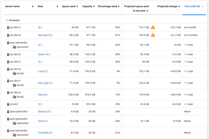Open the SQLLogs (F:) disk link
Viewport: 209px width, 139px height.
(45, 83)
